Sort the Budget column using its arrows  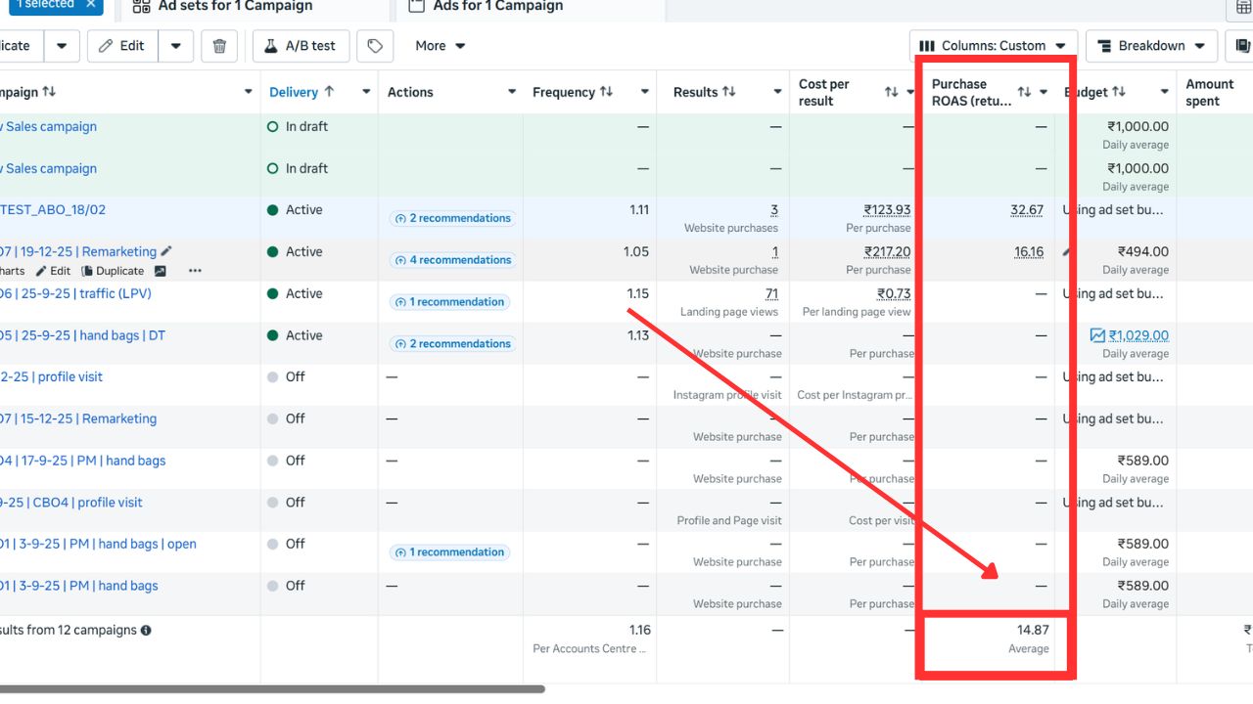[x=1119, y=92]
